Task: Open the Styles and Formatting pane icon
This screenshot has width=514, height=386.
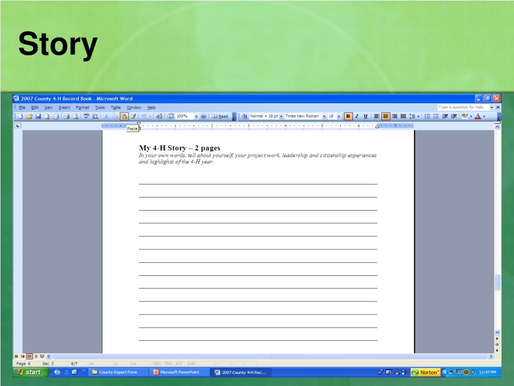Action: pos(244,116)
